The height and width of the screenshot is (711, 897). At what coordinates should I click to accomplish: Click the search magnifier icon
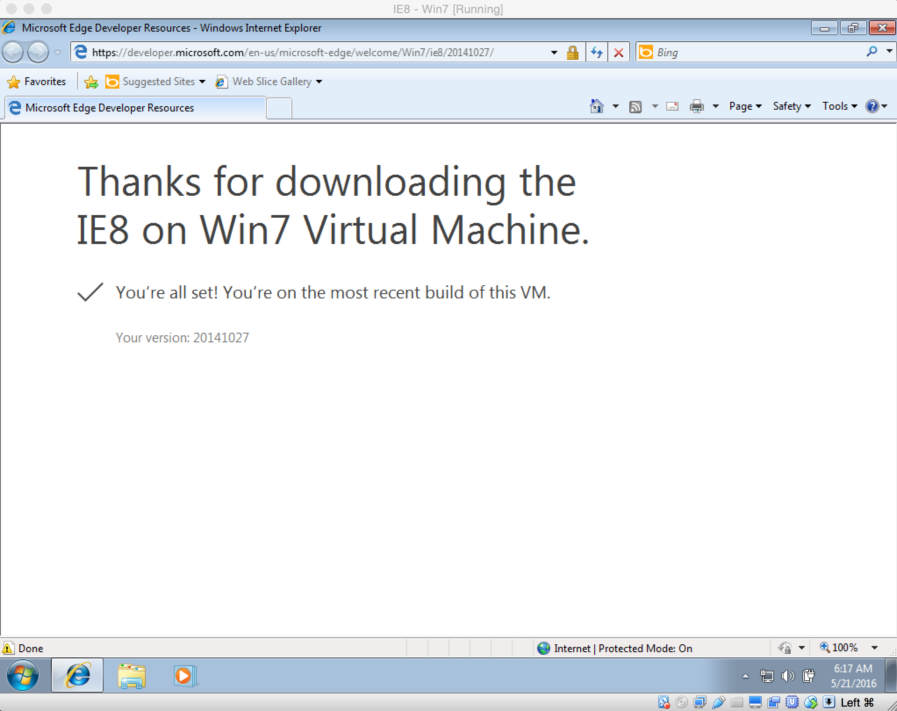(x=872, y=52)
